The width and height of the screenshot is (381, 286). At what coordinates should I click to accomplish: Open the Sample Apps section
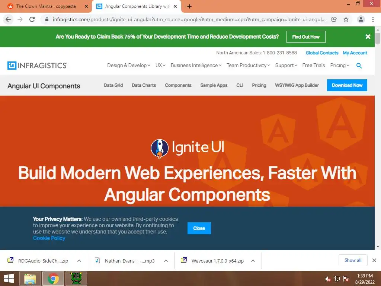click(x=214, y=85)
